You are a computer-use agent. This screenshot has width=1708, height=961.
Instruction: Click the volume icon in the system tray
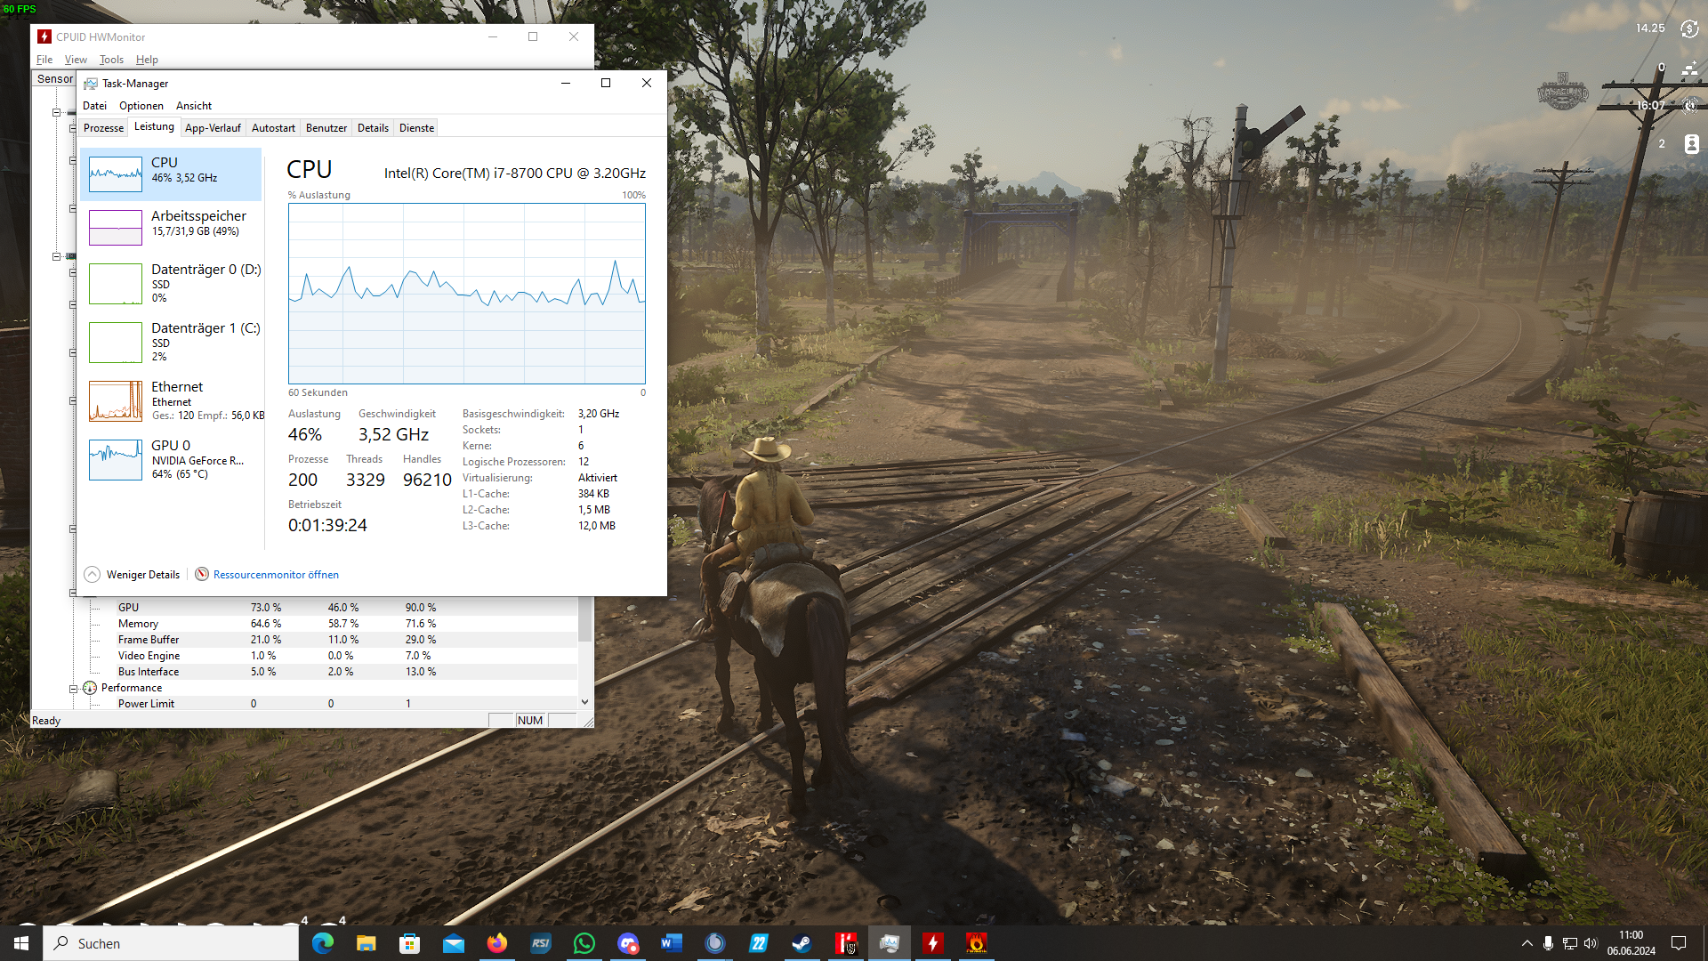(x=1591, y=943)
